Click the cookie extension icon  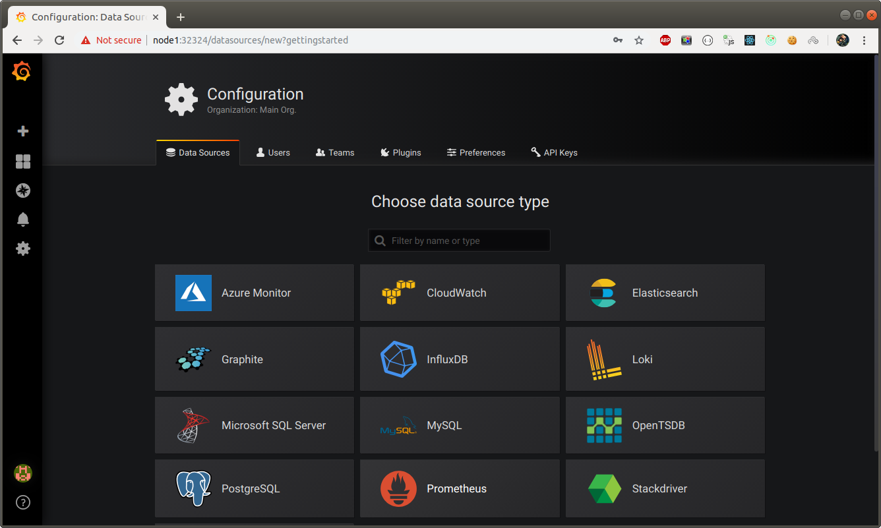[792, 40]
